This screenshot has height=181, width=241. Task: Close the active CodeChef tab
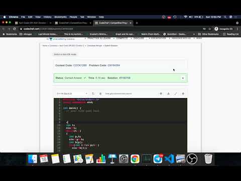pos(131,23)
